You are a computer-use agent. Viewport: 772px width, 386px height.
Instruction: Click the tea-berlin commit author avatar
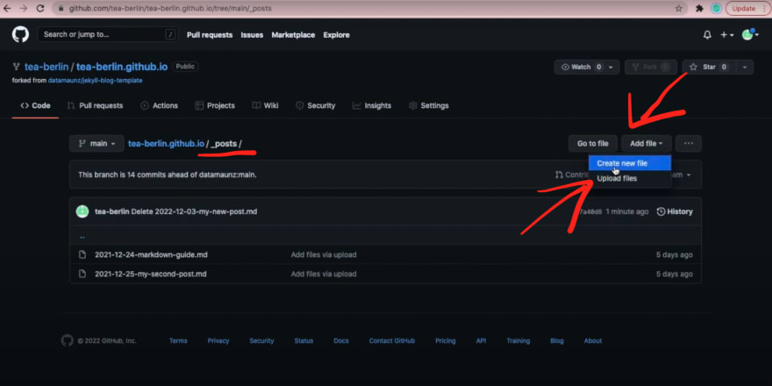point(82,211)
